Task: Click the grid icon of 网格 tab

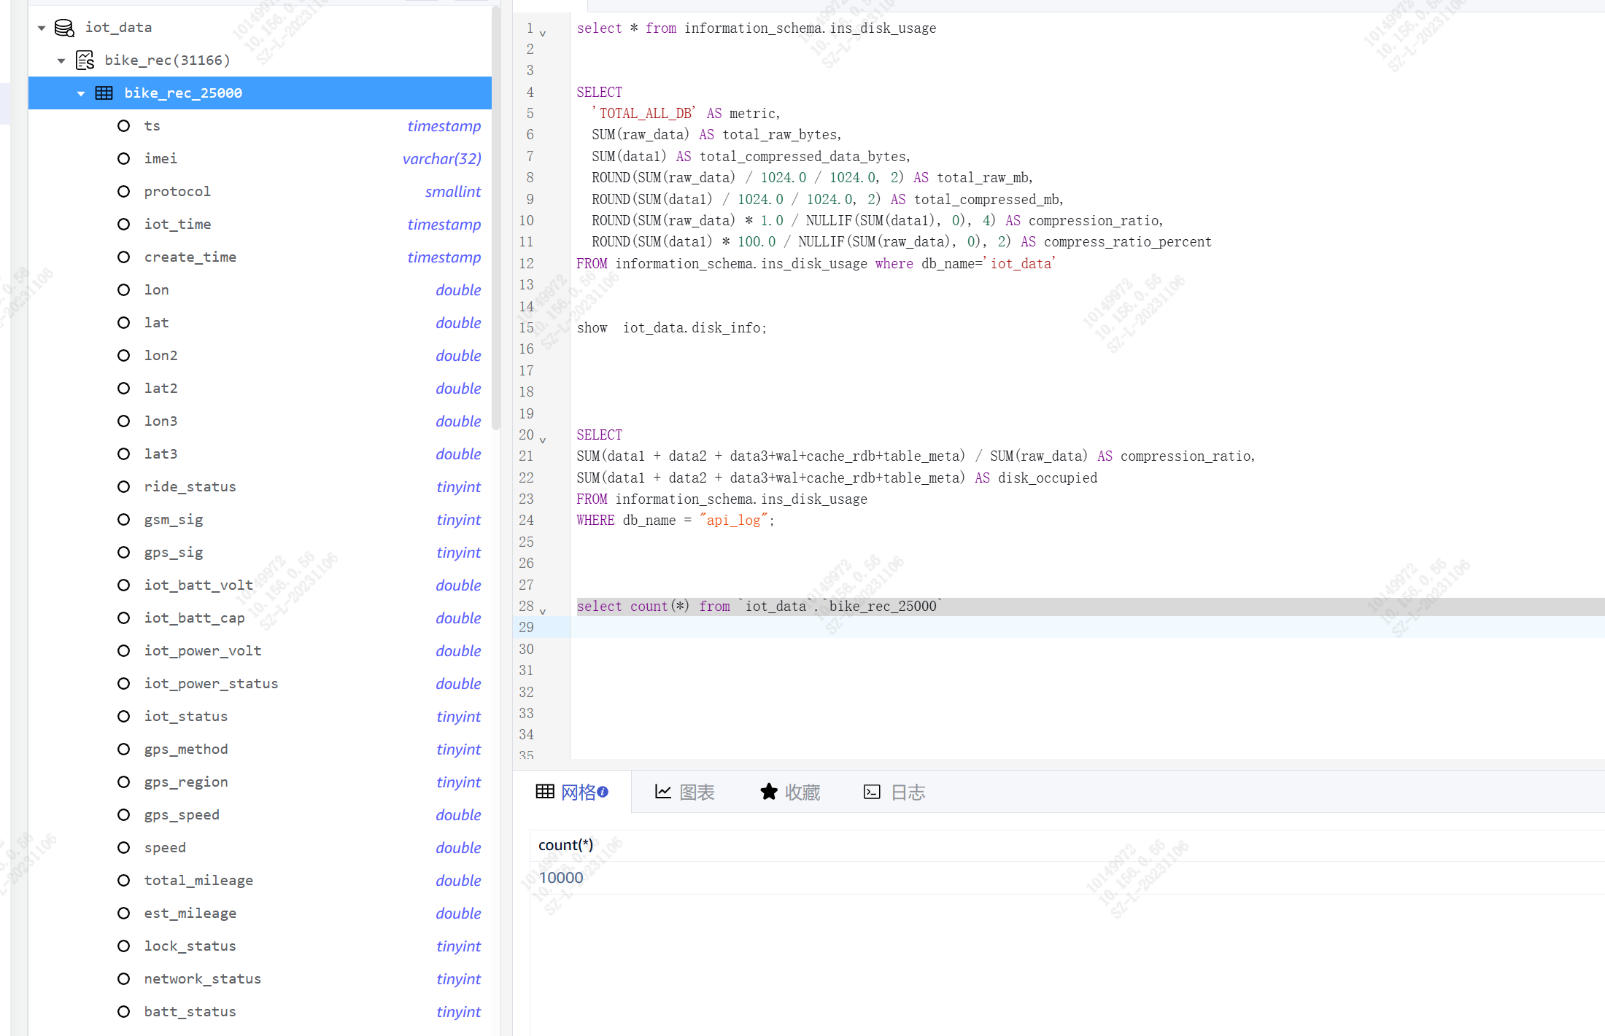Action: pos(545,792)
